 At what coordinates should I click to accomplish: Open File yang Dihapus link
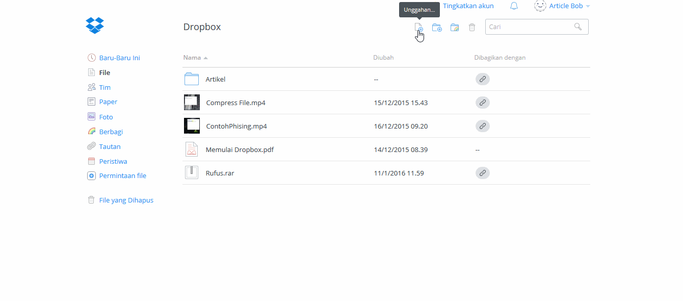[126, 200]
